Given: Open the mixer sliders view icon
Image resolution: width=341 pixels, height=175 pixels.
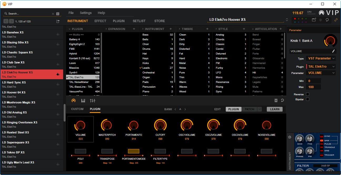Looking at the screenshot, I should [x=93, y=101].
